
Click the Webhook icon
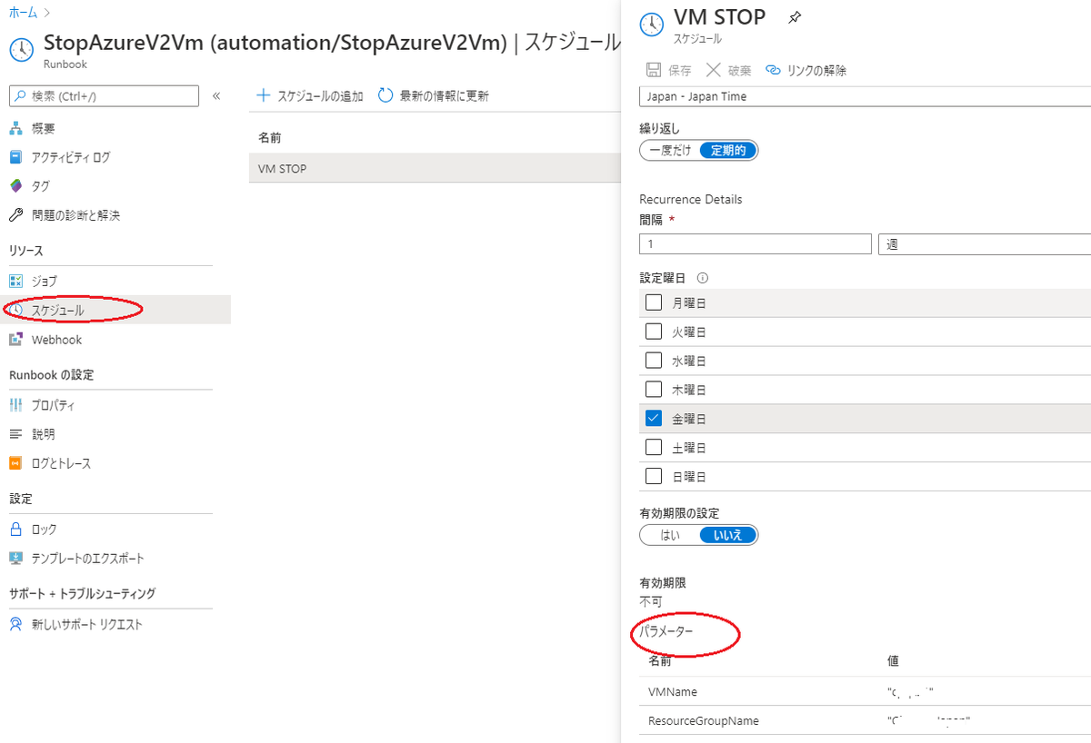coord(15,340)
